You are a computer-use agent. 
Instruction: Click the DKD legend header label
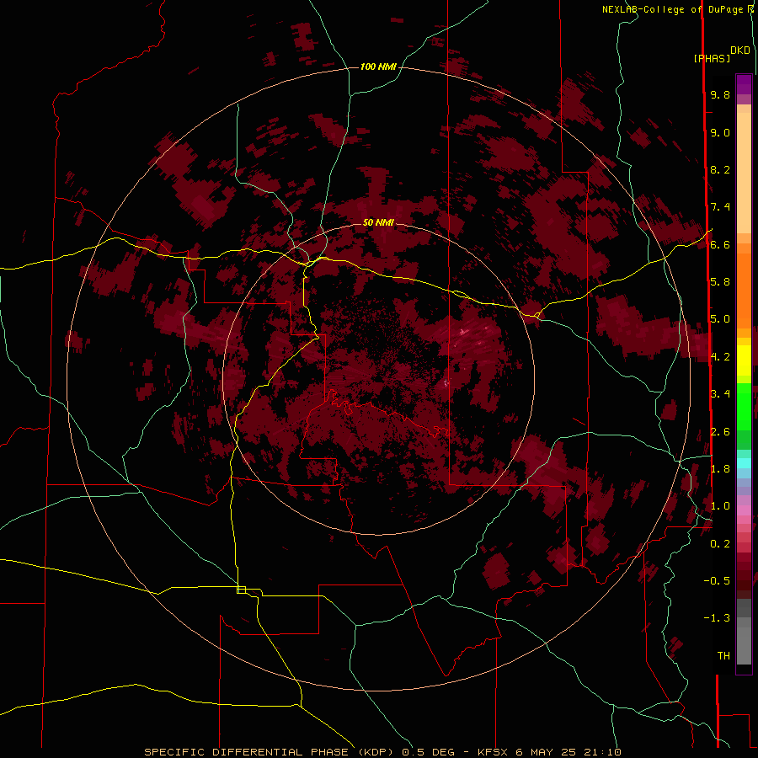[x=740, y=51]
